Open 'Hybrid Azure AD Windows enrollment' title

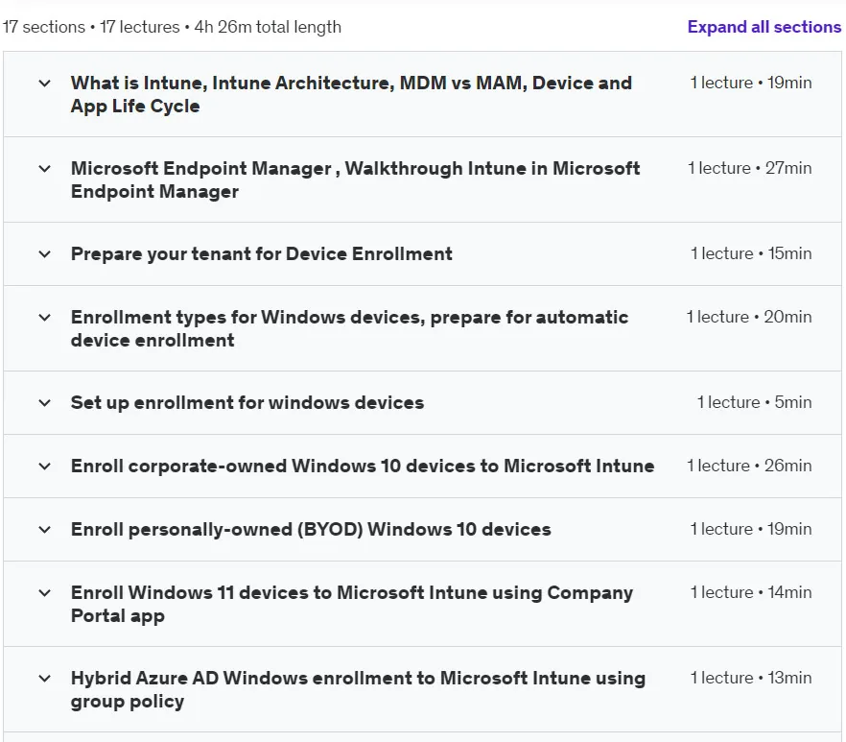coord(359,689)
